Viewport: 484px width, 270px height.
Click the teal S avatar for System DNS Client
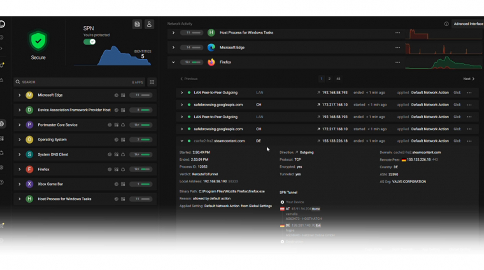click(x=29, y=154)
